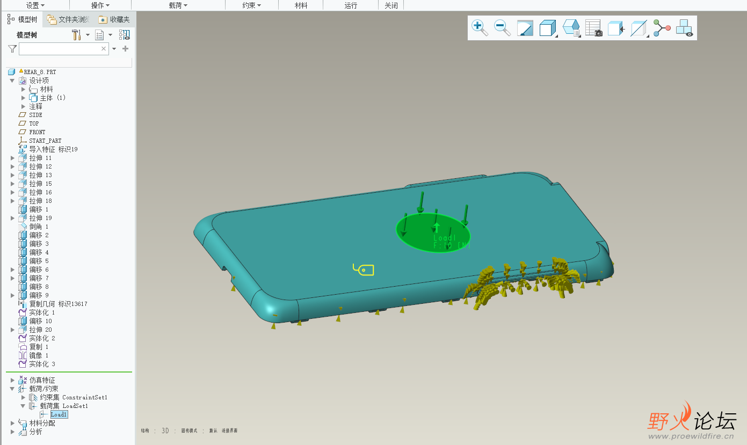The width and height of the screenshot is (747, 445).
Task: Open the 设置 menu
Action: 35,5
